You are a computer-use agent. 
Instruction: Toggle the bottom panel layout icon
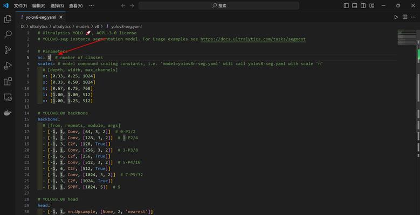click(x=355, y=5)
